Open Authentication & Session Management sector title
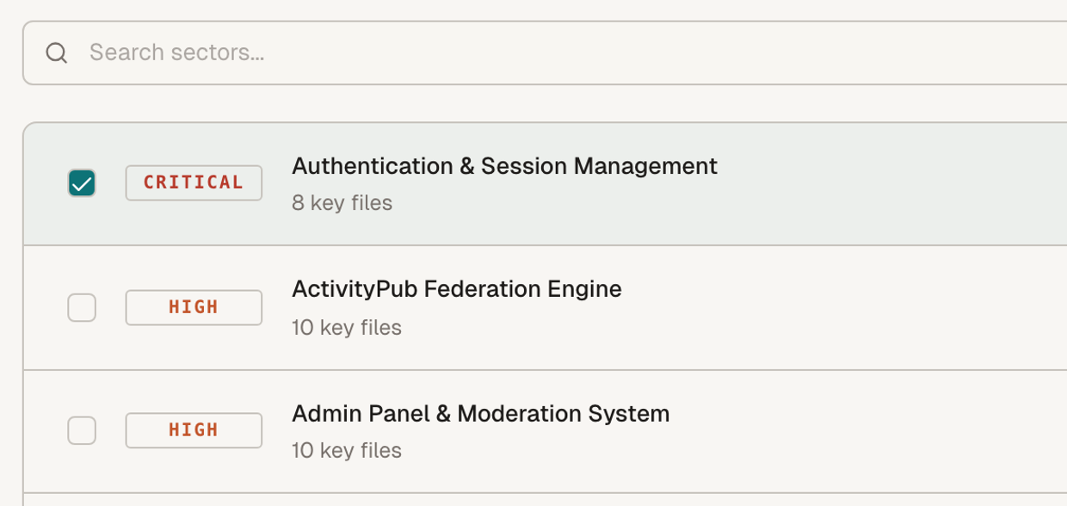Viewport: 1067px width, 506px height. point(504,166)
